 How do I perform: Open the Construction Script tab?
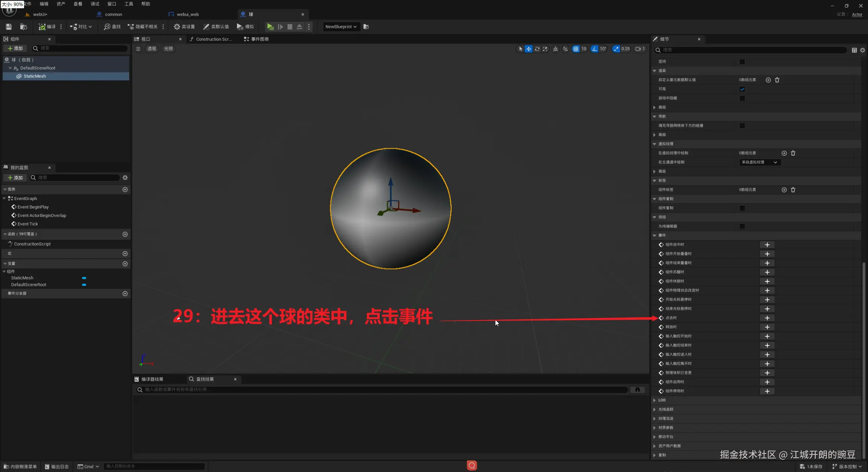211,39
